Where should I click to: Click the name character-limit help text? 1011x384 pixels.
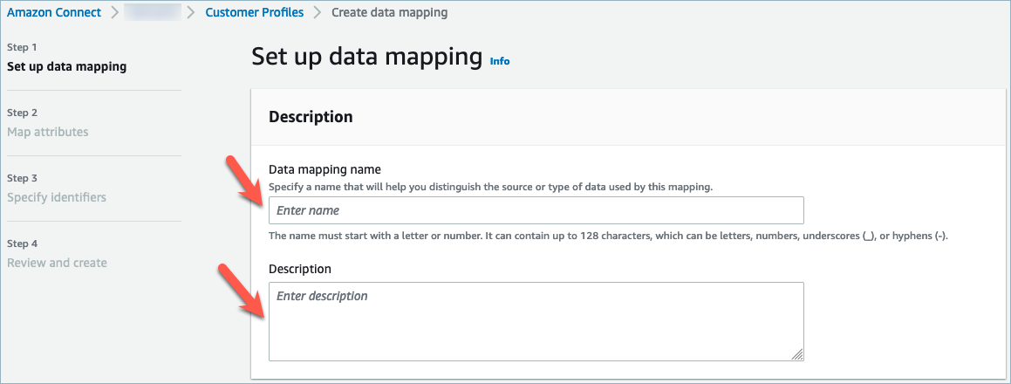coord(607,237)
